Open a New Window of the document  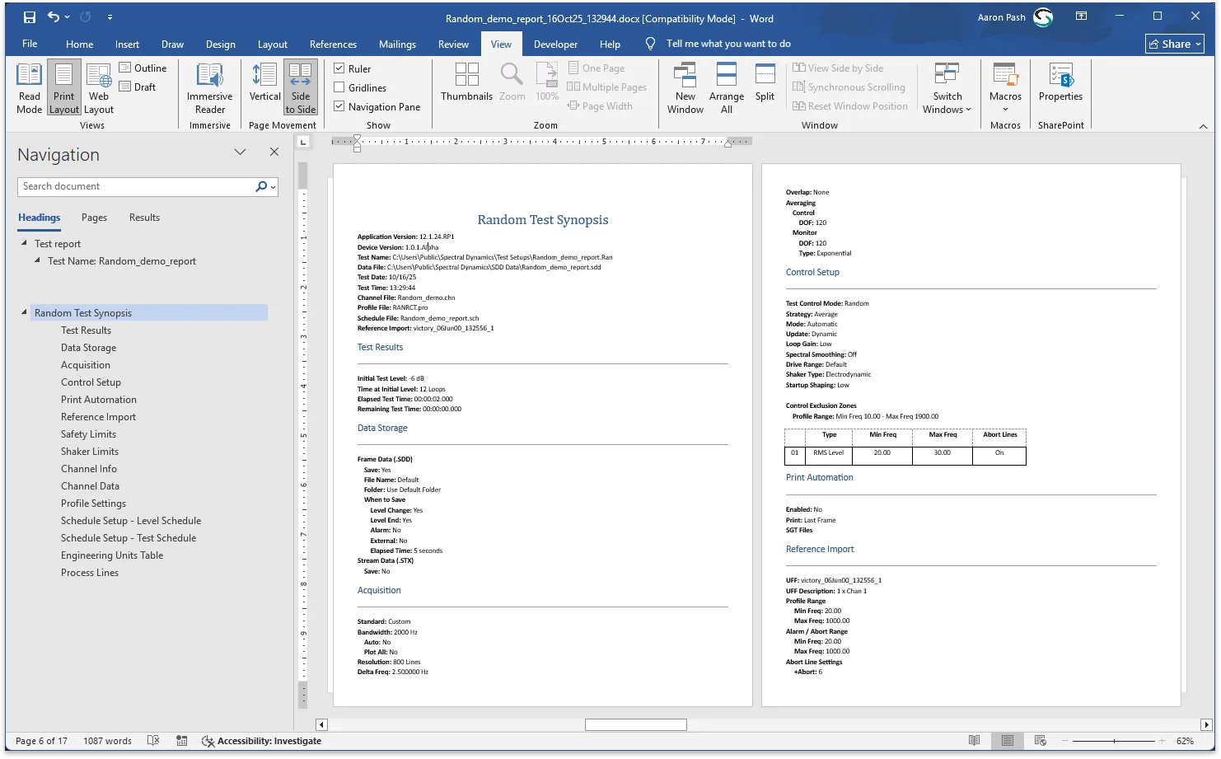tap(685, 87)
